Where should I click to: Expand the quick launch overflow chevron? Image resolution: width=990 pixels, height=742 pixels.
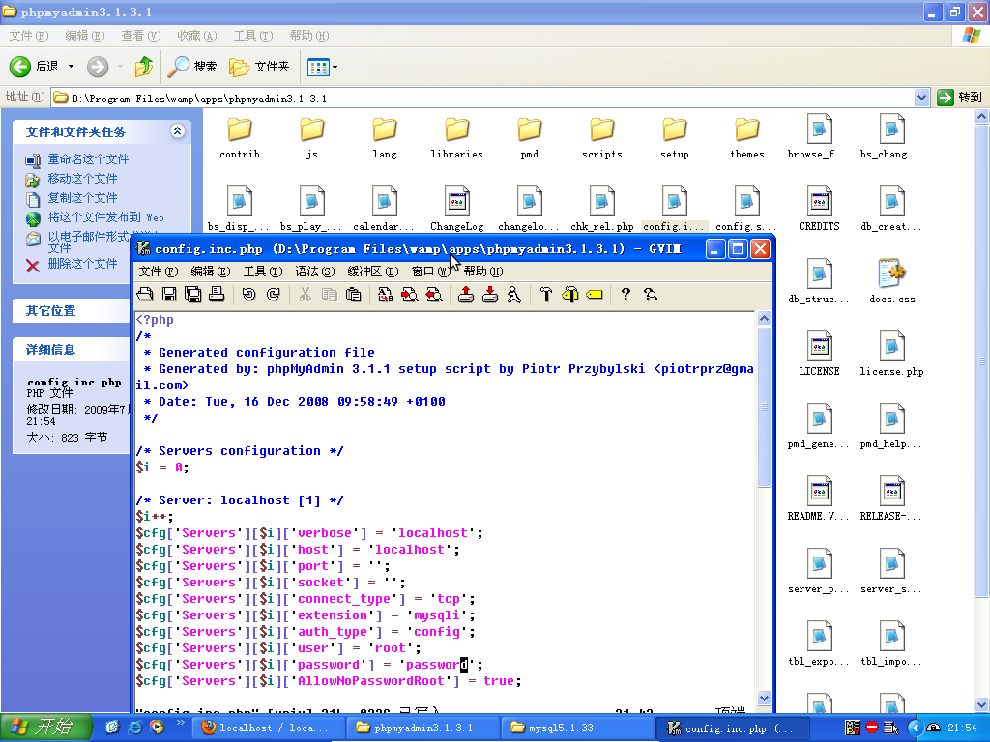pos(180,723)
